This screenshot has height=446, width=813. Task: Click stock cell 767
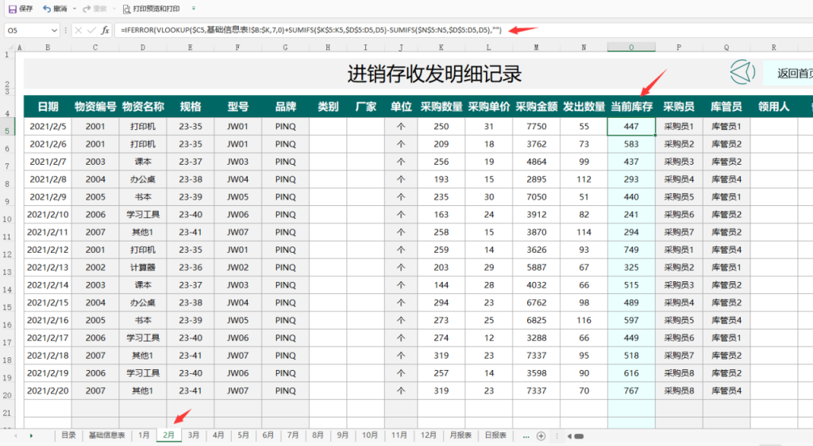point(631,391)
